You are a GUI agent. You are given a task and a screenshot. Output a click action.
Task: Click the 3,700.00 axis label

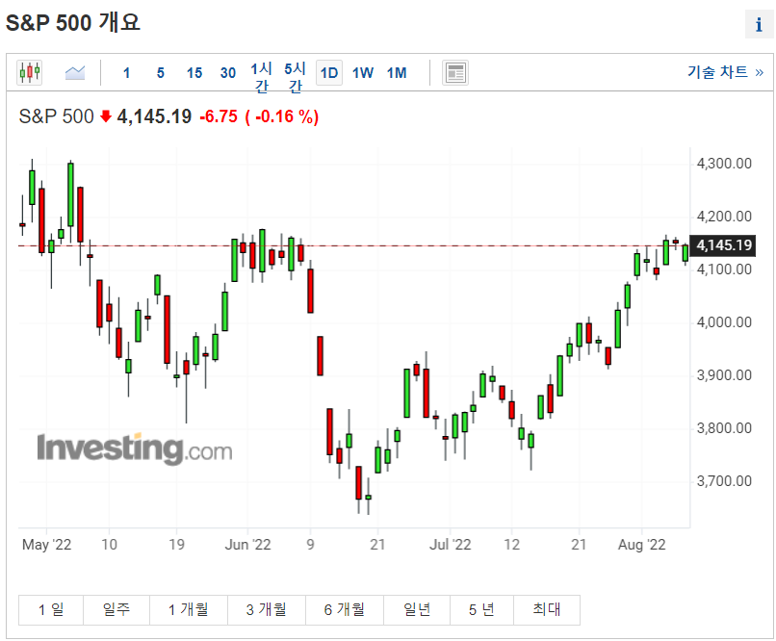(724, 481)
